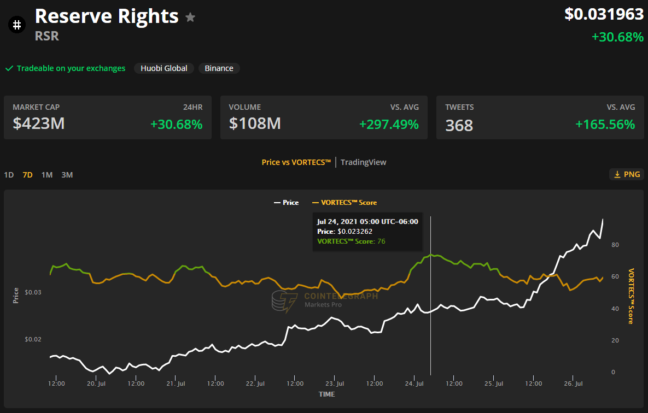
Task: Switch to 3M chart range
Action: pyautogui.click(x=67, y=175)
